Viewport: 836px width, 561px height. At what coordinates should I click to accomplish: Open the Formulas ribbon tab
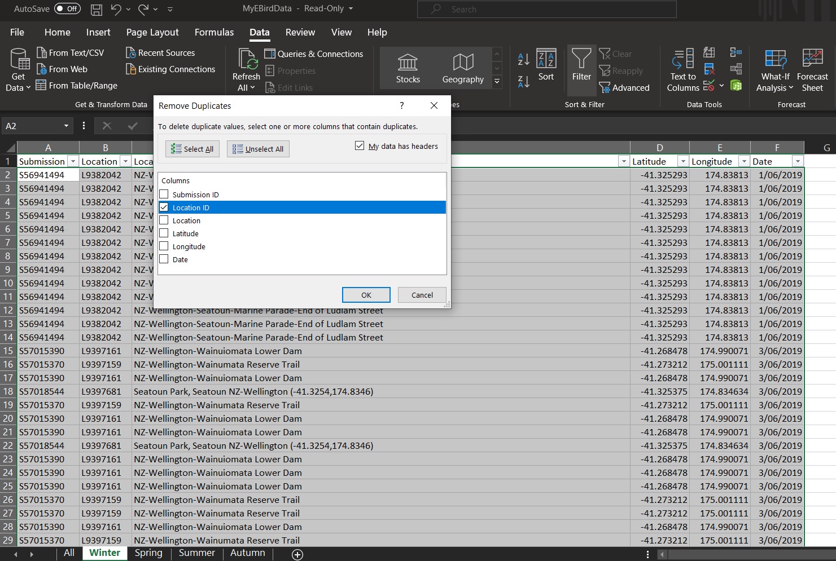click(x=214, y=32)
